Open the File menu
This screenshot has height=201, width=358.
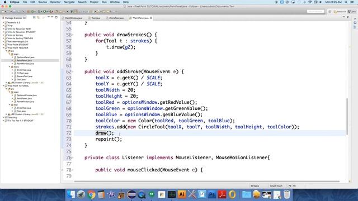coord(25,2)
